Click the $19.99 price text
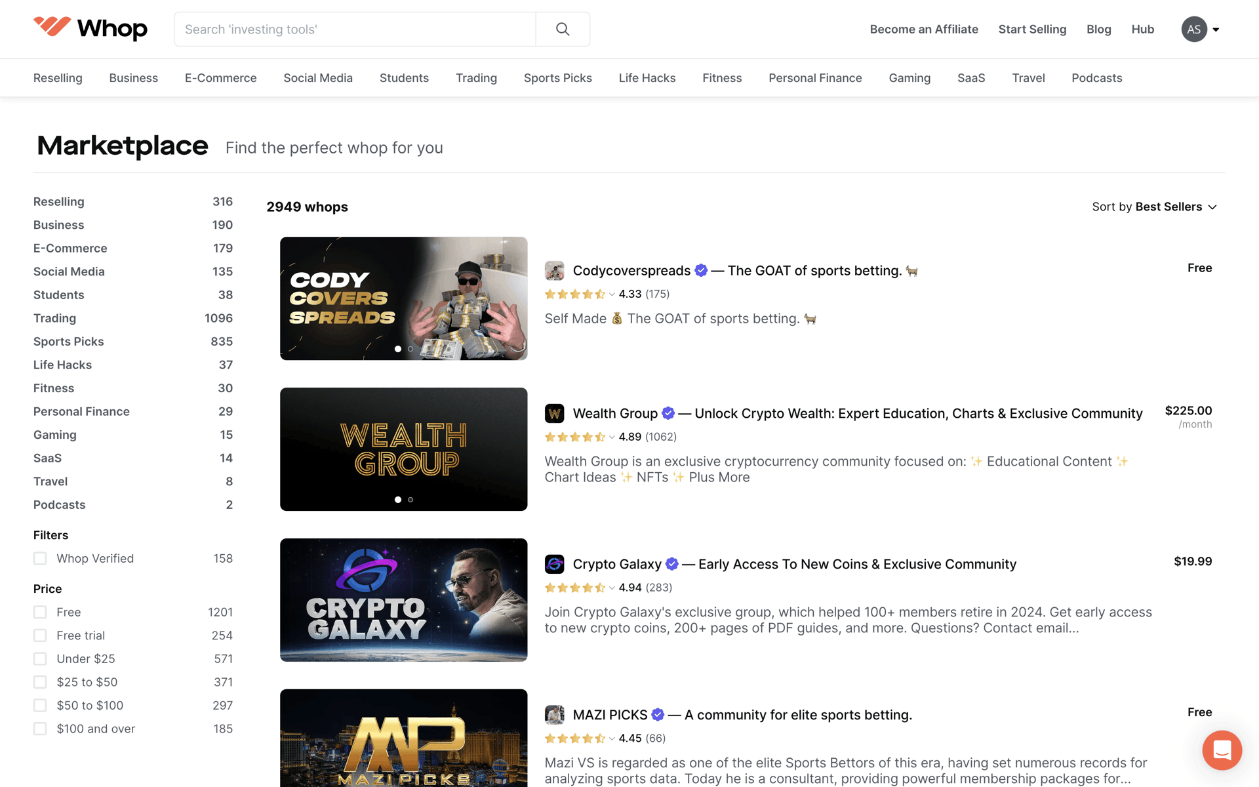The width and height of the screenshot is (1259, 787). pos(1193,561)
